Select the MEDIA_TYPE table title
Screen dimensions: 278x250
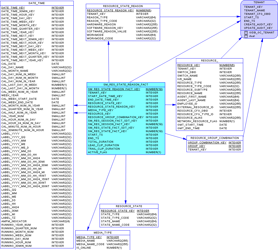tap(103, 233)
